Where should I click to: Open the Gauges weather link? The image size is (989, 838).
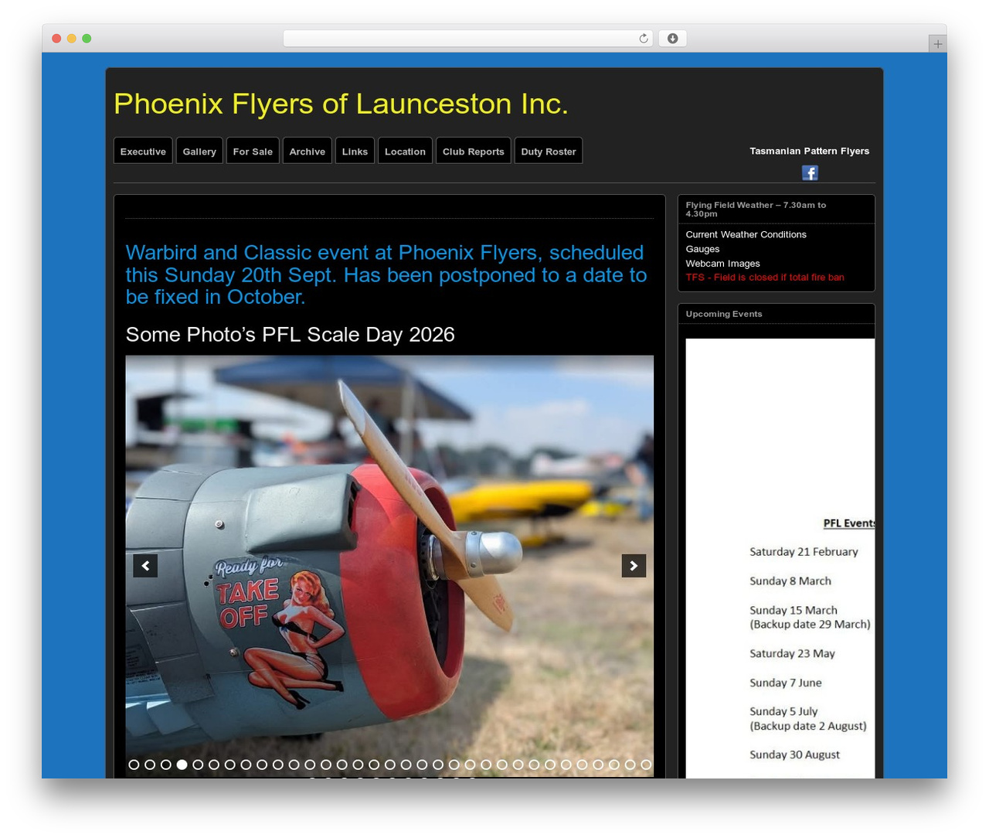pos(702,249)
